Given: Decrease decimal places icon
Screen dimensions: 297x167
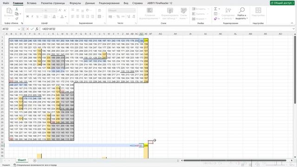Looking at the screenshot, I should point(134,17).
